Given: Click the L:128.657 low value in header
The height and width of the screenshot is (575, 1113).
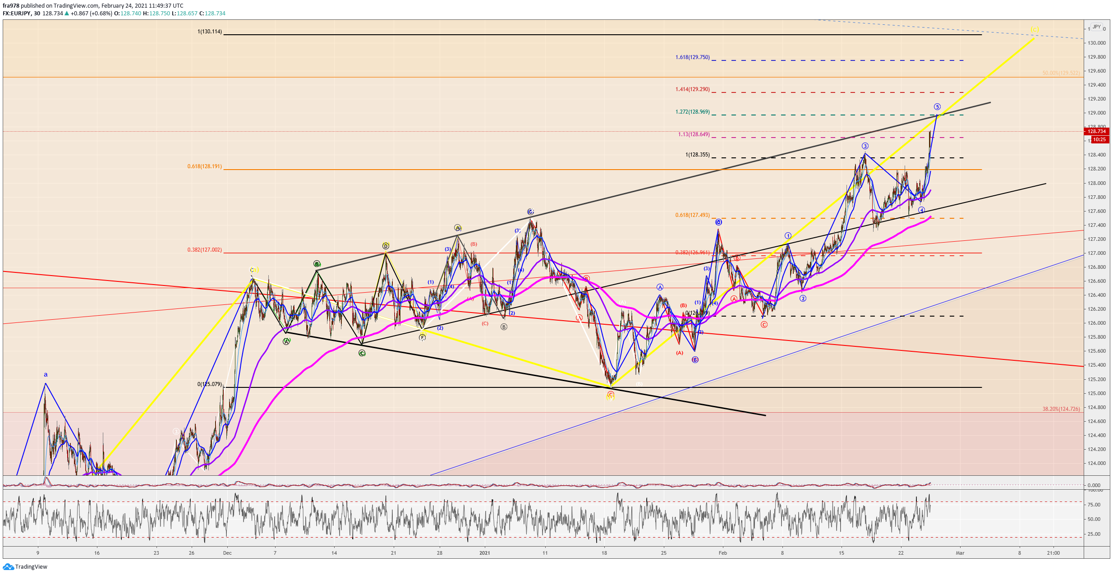Looking at the screenshot, I should tap(185, 14).
